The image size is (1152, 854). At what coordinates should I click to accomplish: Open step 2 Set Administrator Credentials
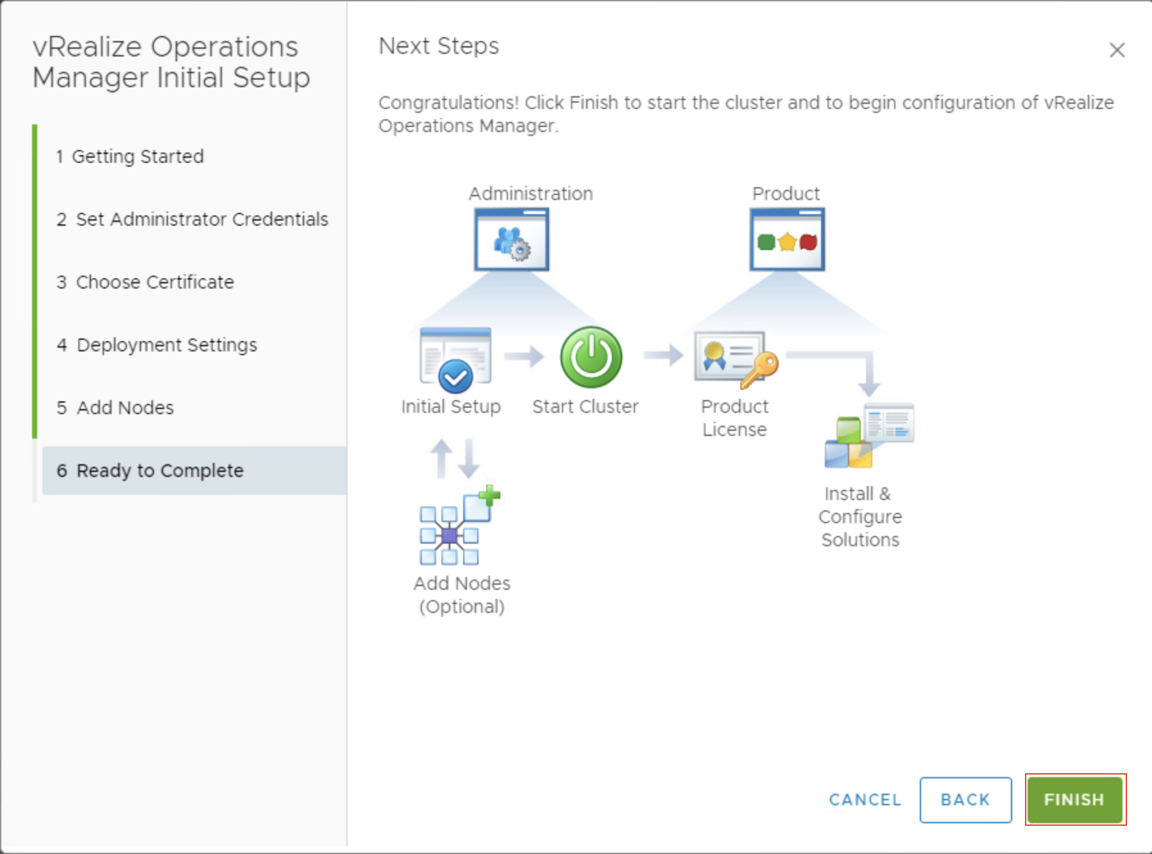click(x=192, y=219)
